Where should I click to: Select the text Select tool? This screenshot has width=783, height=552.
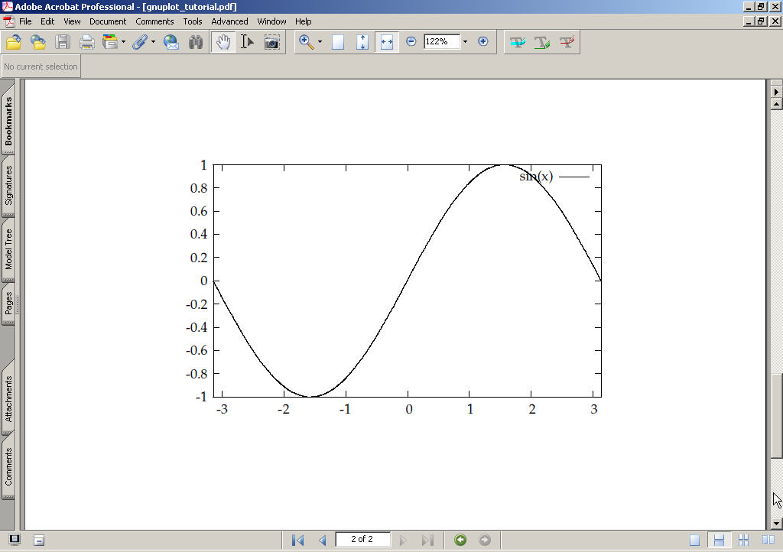point(247,42)
